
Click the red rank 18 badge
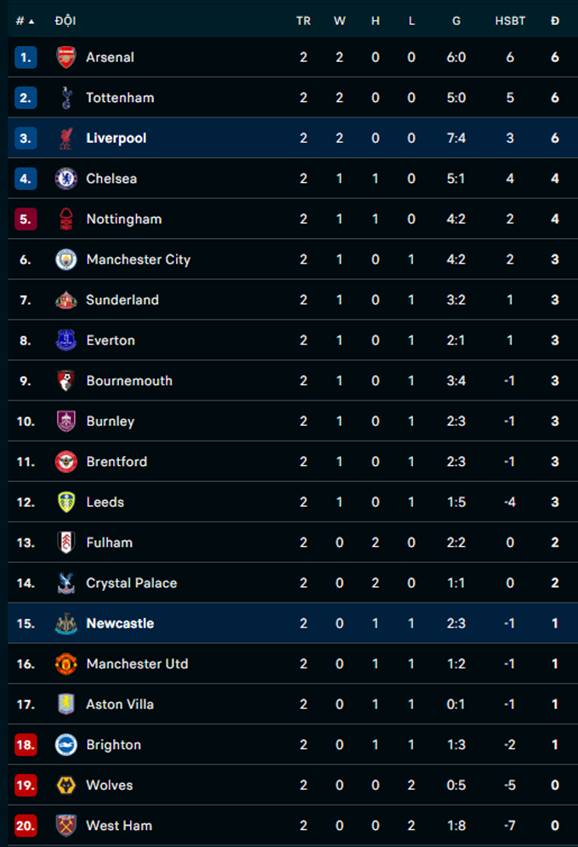[x=25, y=745]
